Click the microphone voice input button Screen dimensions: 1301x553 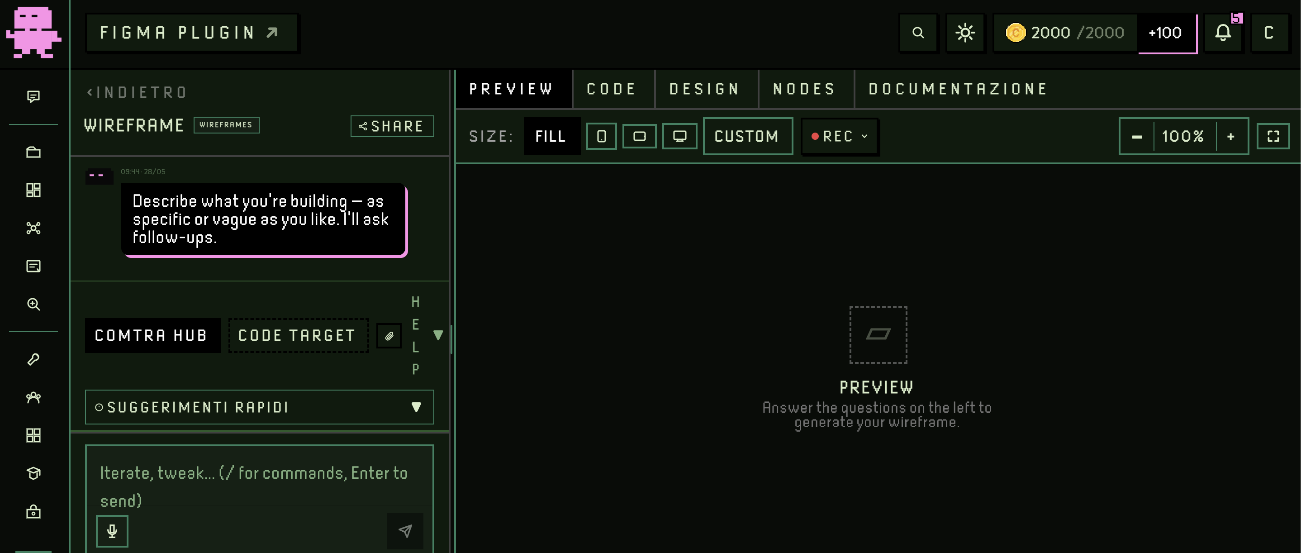[112, 531]
